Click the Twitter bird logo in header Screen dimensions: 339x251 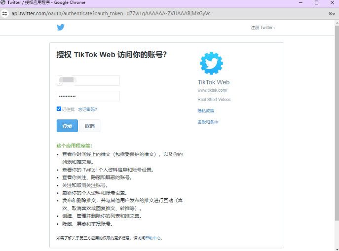coord(61,27)
